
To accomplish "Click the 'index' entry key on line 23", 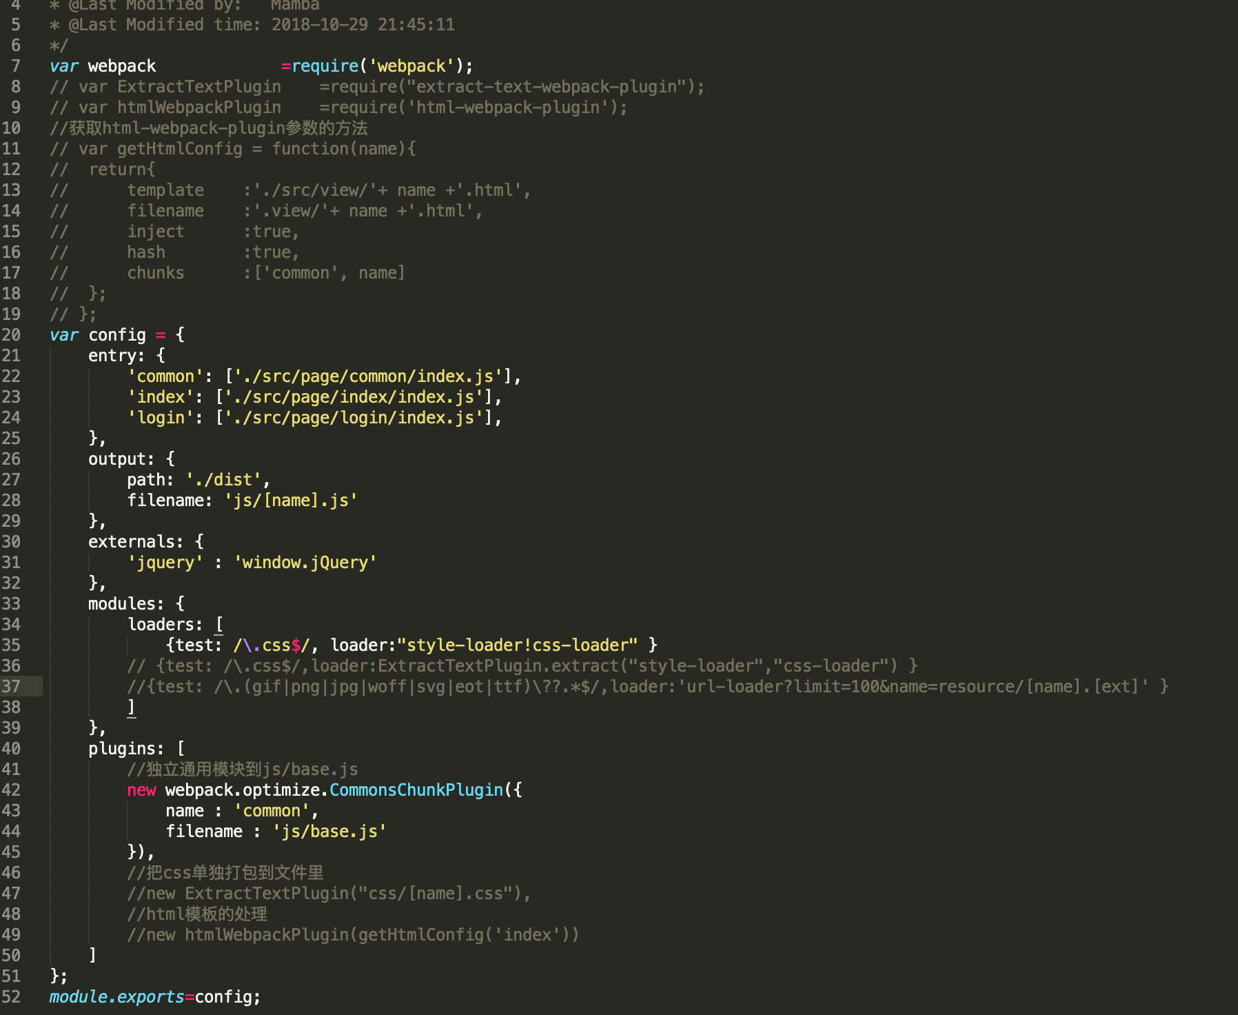I will pyautogui.click(x=161, y=397).
